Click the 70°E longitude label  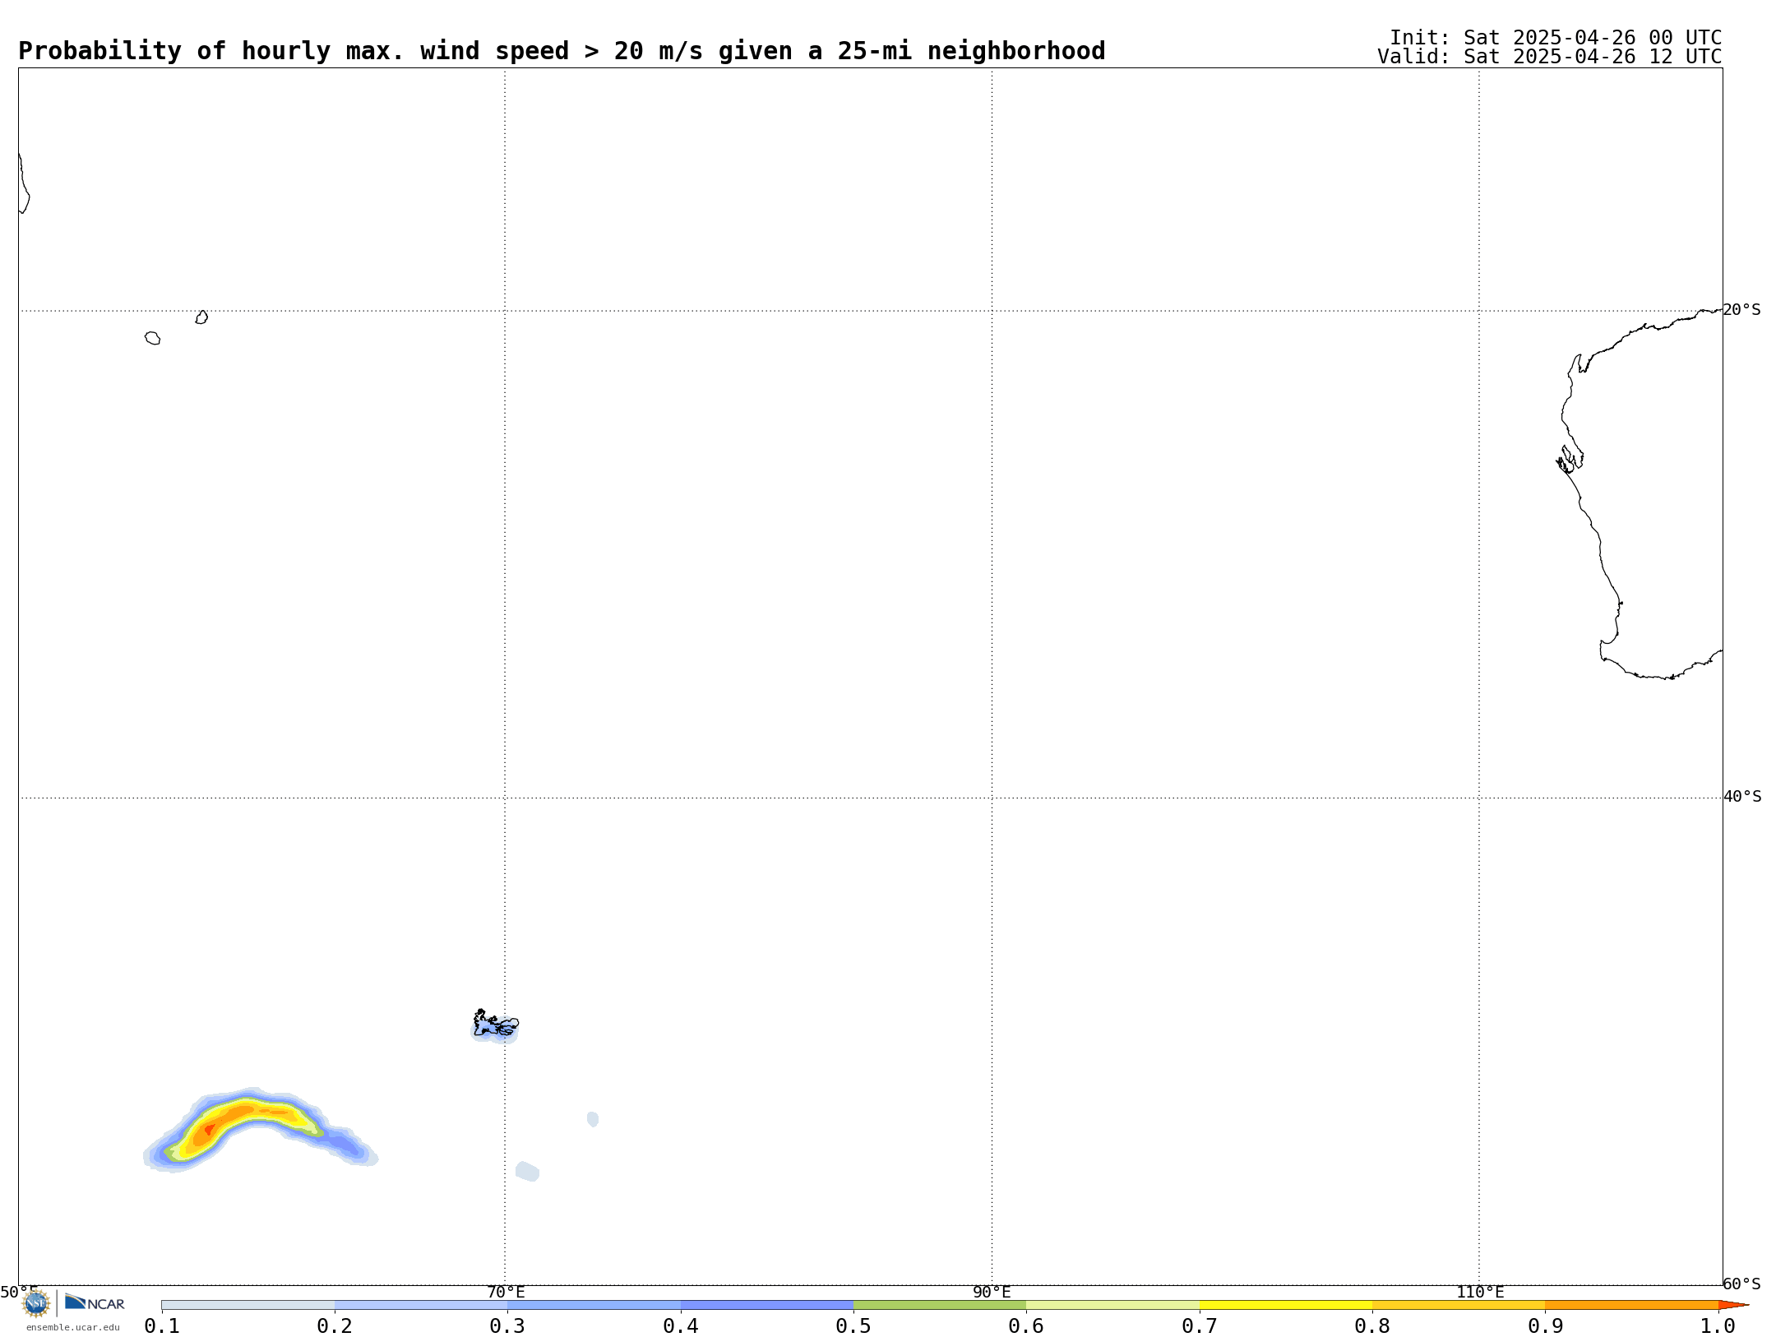(506, 1292)
